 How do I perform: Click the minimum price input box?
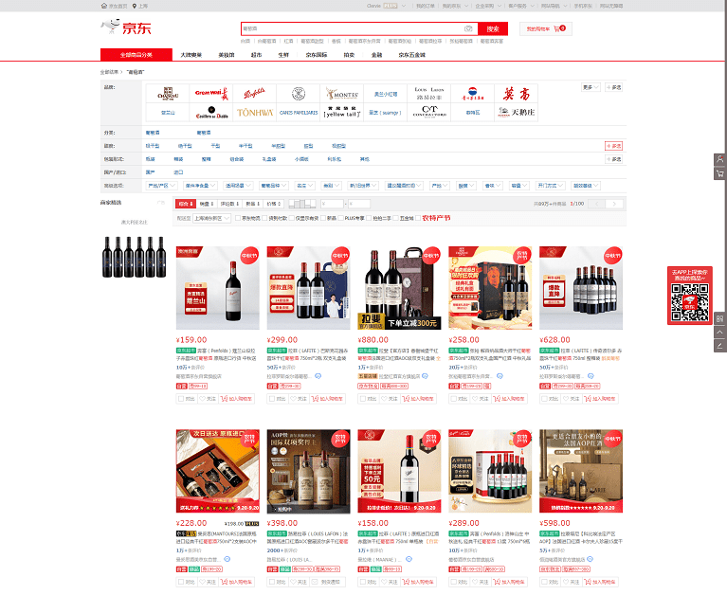[x=332, y=204]
